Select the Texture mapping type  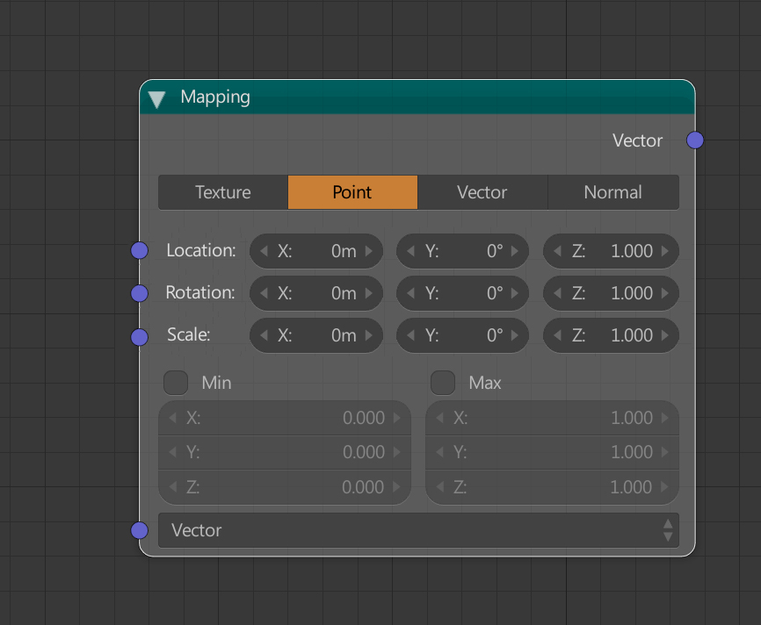coord(223,192)
